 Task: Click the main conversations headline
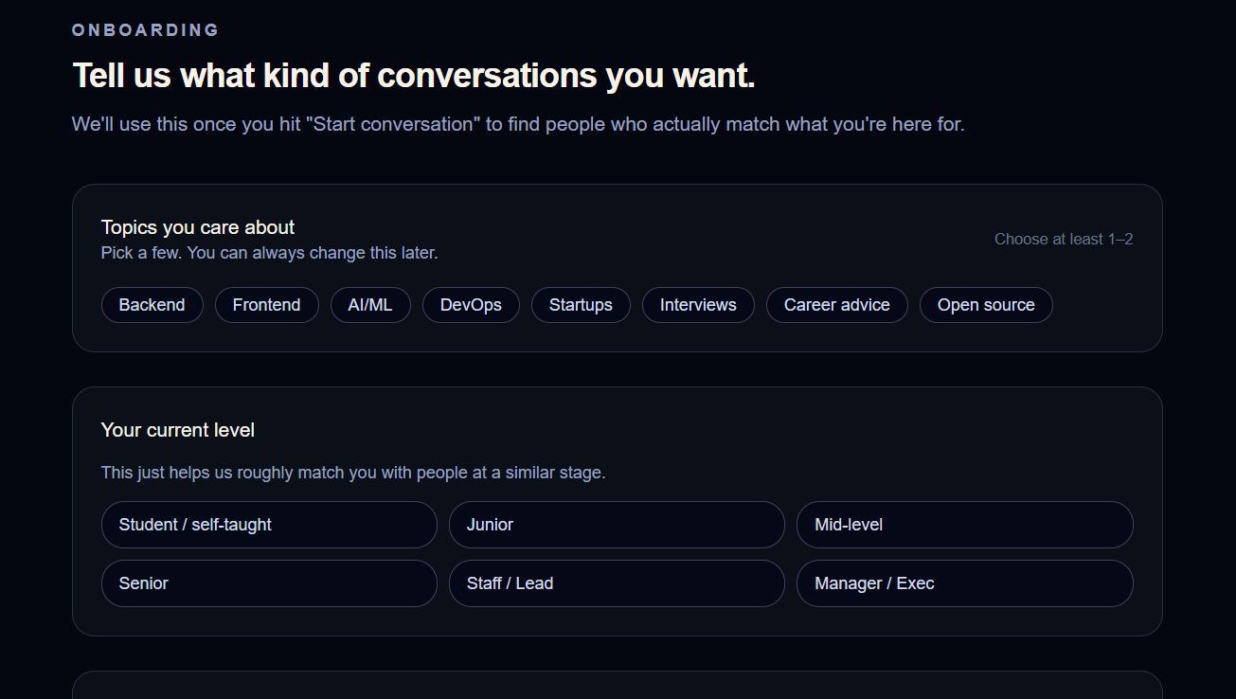pyautogui.click(x=414, y=76)
